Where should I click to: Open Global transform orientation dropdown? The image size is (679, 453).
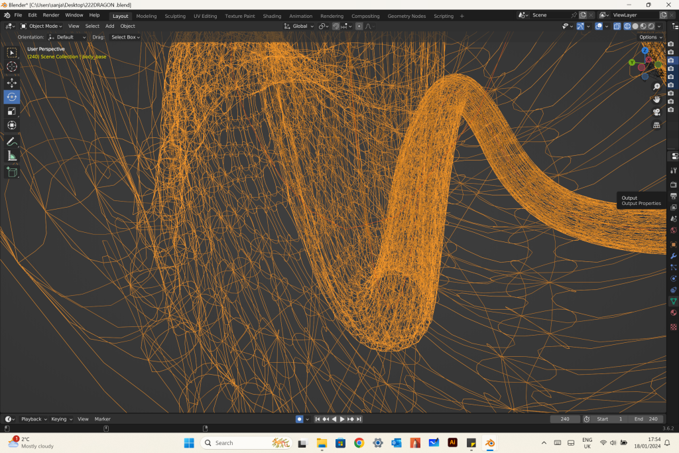point(299,27)
